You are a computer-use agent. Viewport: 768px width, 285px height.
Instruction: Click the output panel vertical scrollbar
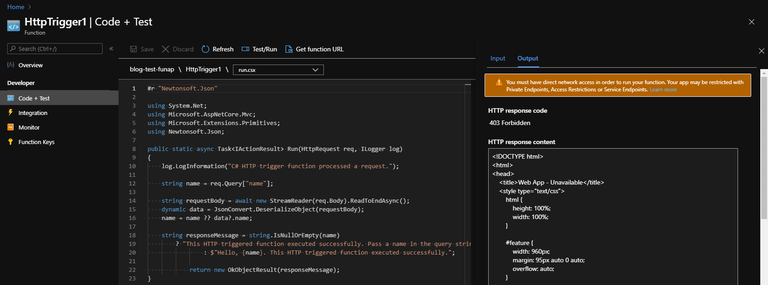tap(764, 177)
